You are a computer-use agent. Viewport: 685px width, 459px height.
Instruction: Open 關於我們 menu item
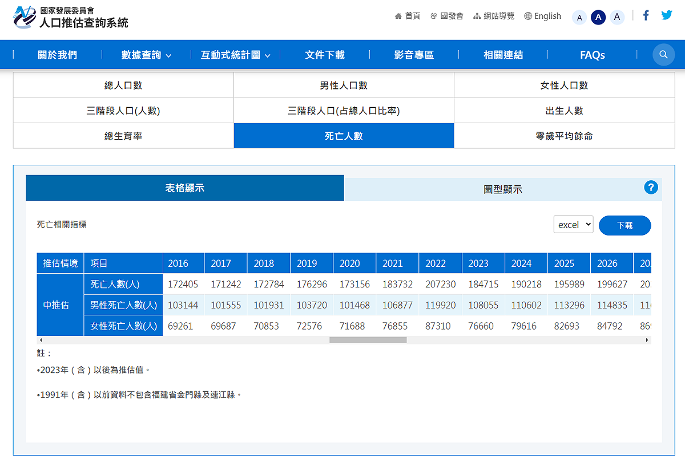[x=57, y=55]
